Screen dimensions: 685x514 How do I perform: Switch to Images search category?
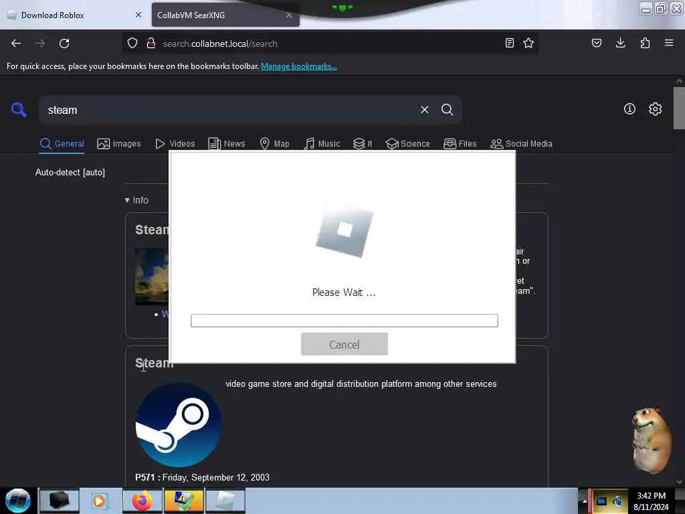119,144
